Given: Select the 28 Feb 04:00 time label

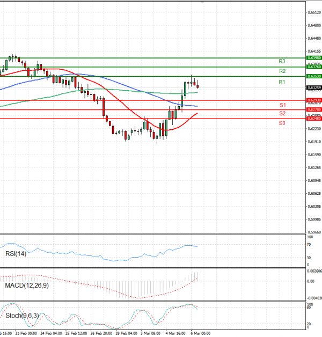Looking at the screenshot, I should click(x=126, y=333).
